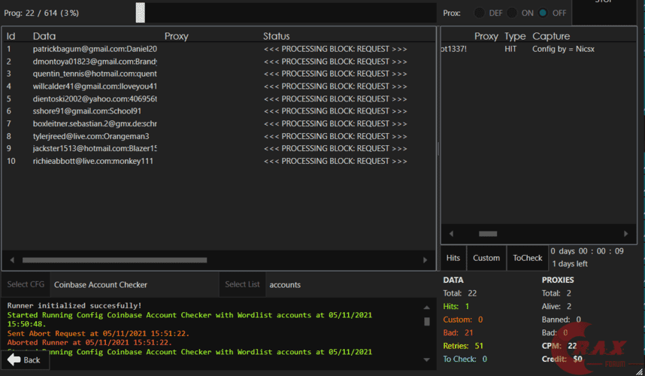Click left scroll arrow under the data table
Screen dimensions: 645x376
point(11,260)
